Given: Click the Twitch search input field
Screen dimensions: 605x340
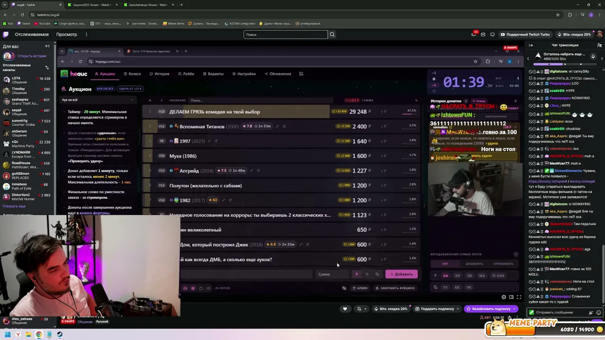Looking at the screenshot, I should (x=285, y=34).
